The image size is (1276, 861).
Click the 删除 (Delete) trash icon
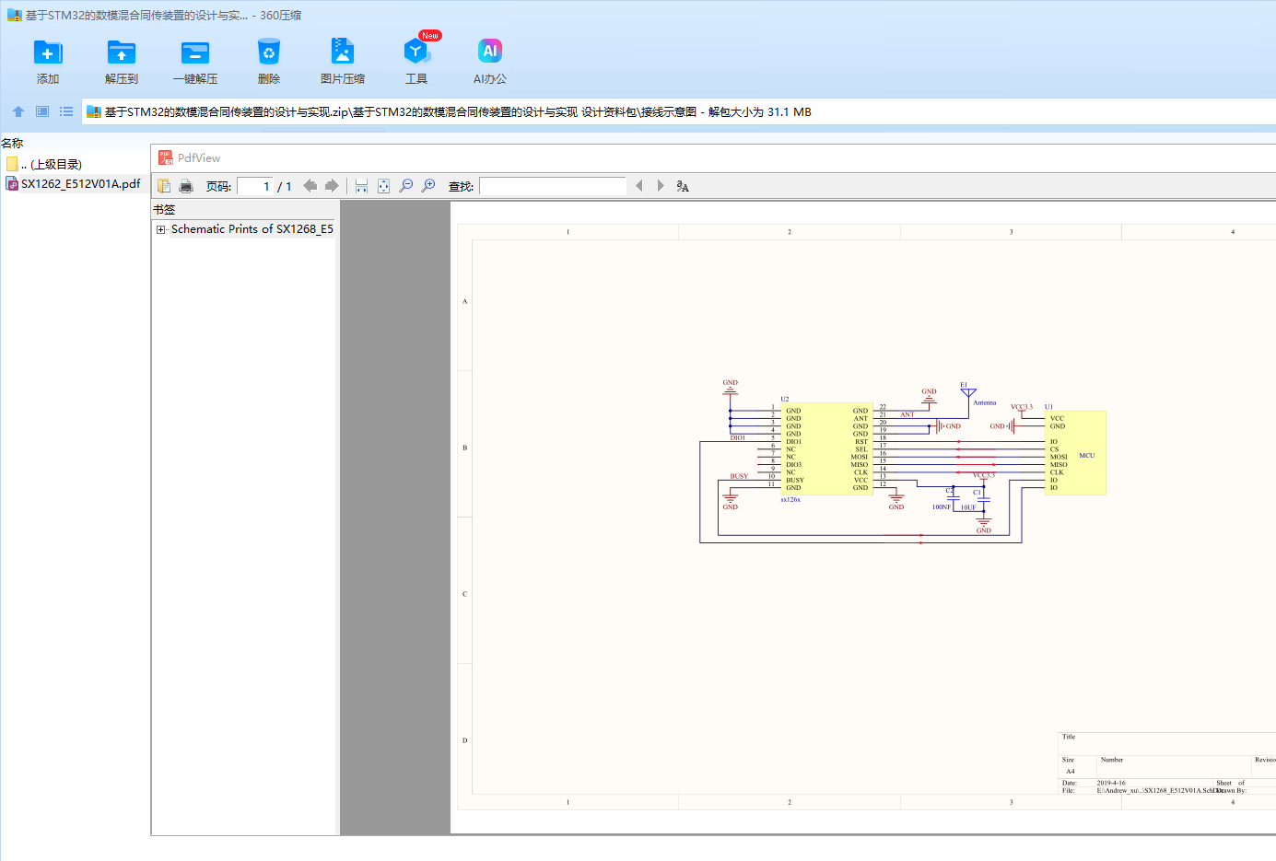[x=268, y=52]
